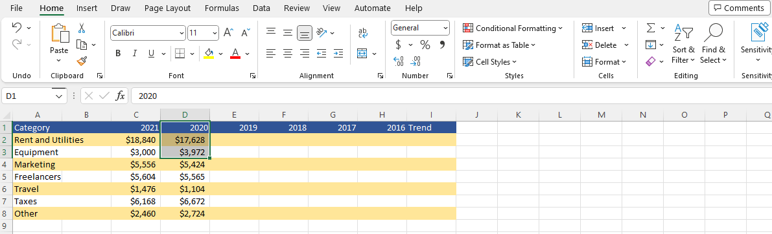This screenshot has width=772, height=234.
Task: Apply Accounting dollar number format
Action: click(398, 45)
